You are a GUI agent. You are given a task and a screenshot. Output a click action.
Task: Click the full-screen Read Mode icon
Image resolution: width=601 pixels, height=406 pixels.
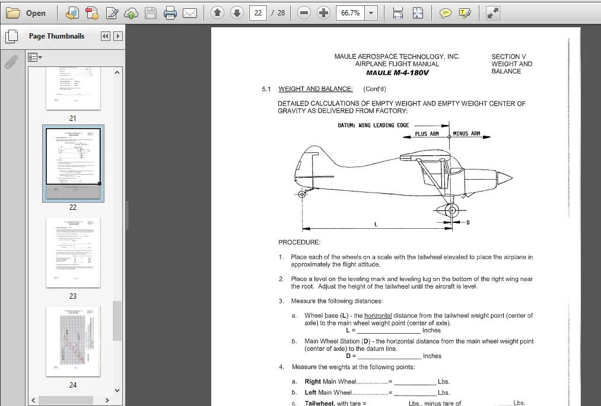492,13
